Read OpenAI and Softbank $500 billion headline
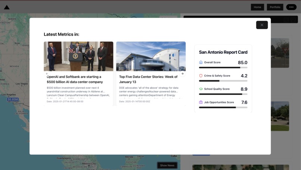The image size is (301, 170). pyautogui.click(x=75, y=79)
